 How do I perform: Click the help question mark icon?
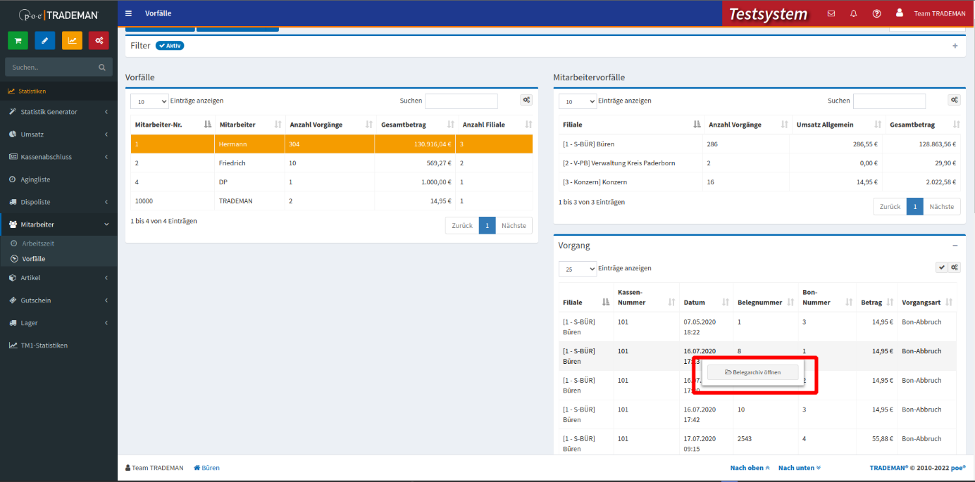[876, 13]
